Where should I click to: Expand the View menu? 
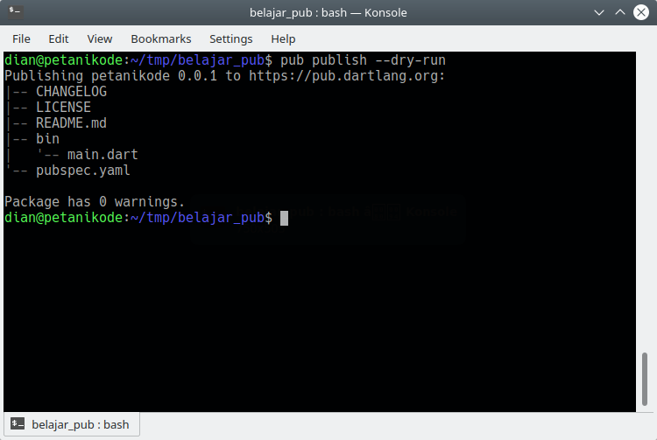[100, 38]
